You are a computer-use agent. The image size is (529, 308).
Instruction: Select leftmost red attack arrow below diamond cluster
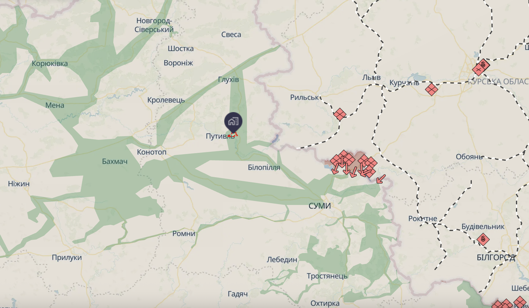tap(335, 169)
